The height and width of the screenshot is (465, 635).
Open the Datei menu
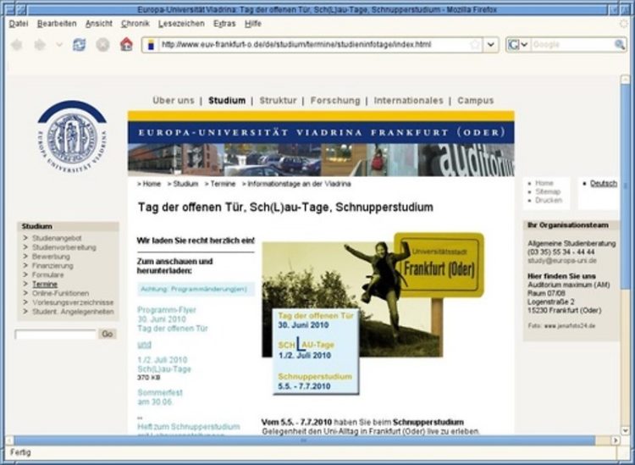point(19,24)
